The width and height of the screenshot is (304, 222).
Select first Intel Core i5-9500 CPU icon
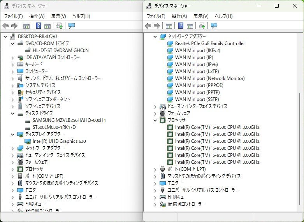click(x=170, y=127)
